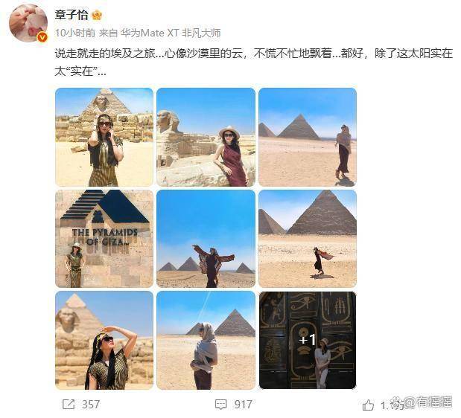461x418 pixels.
Task: Expand the +1 hidden photos thumbnail
Action: click(308, 340)
